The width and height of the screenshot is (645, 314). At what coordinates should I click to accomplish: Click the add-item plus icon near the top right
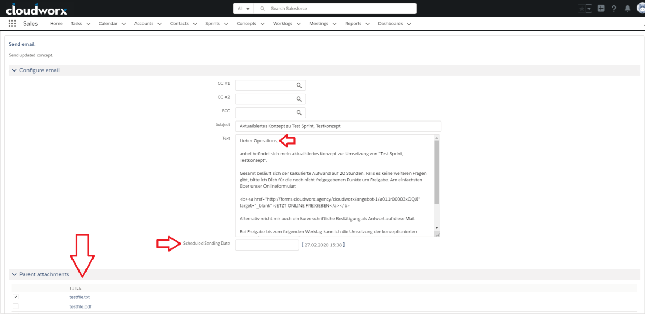click(600, 8)
